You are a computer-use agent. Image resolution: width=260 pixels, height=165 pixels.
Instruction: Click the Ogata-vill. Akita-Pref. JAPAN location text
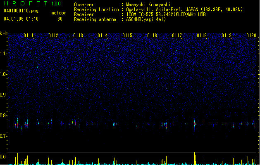click(x=184, y=9)
